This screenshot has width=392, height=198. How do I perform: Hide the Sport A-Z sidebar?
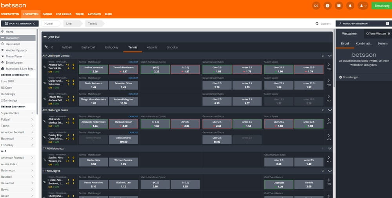pos(20,23)
